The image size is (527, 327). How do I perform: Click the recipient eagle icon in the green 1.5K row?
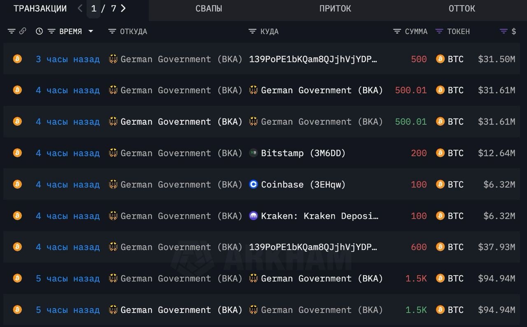(254, 310)
